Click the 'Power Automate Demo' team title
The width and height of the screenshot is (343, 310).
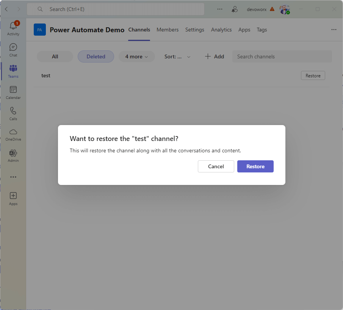click(87, 30)
